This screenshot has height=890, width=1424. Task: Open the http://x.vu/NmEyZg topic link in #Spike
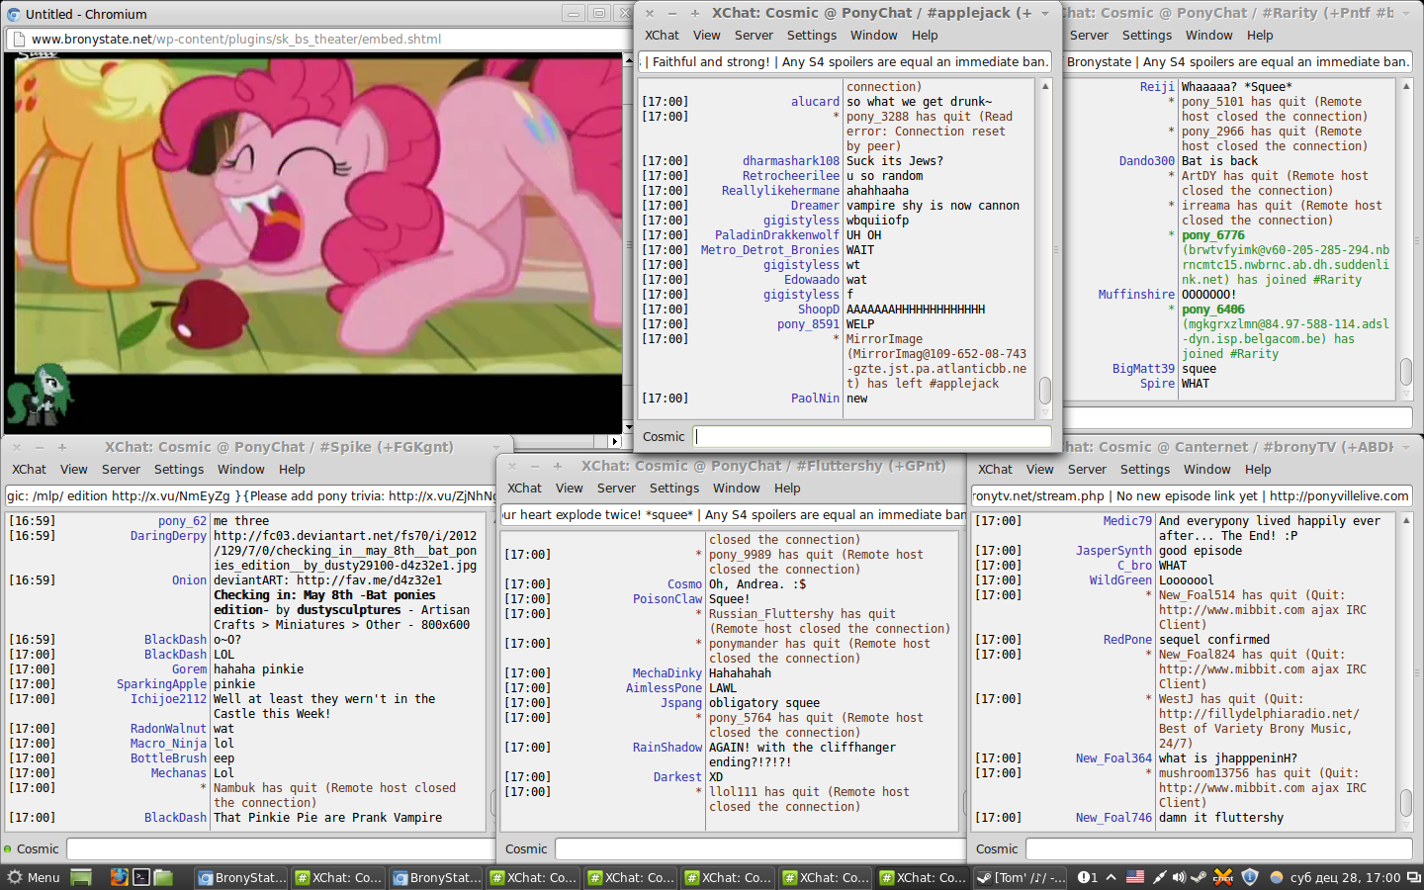click(170, 496)
